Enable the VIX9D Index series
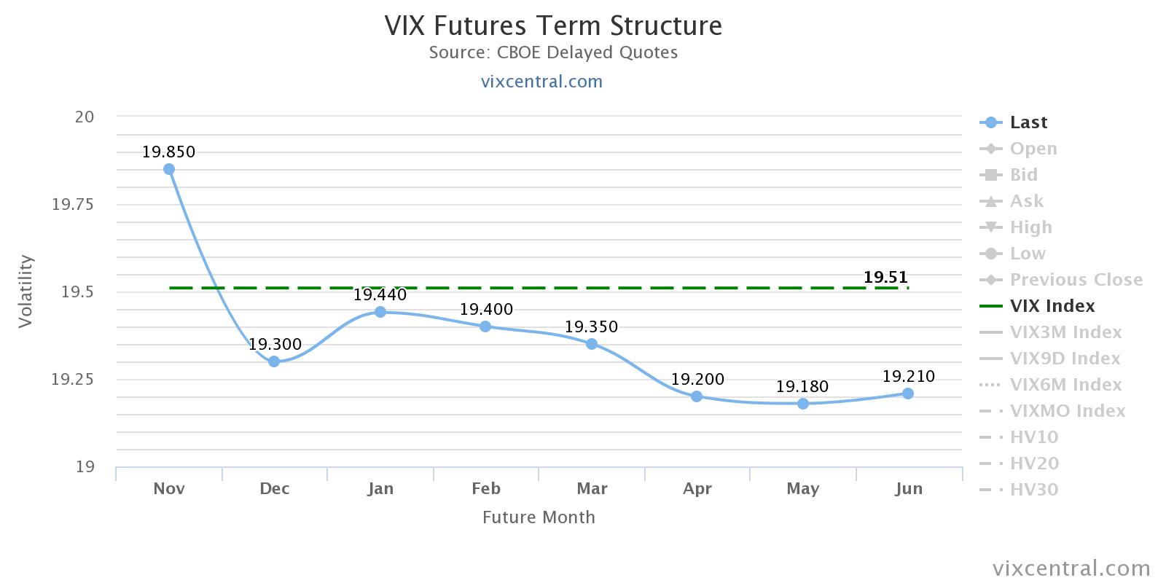1166x583 pixels. tap(1064, 359)
